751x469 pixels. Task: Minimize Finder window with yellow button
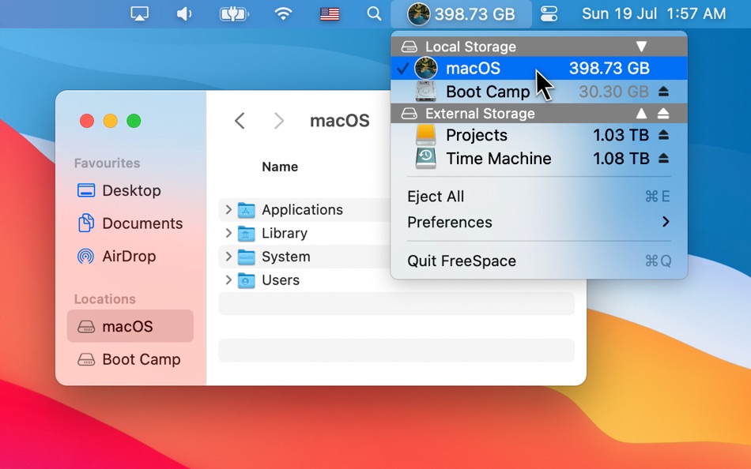(110, 121)
